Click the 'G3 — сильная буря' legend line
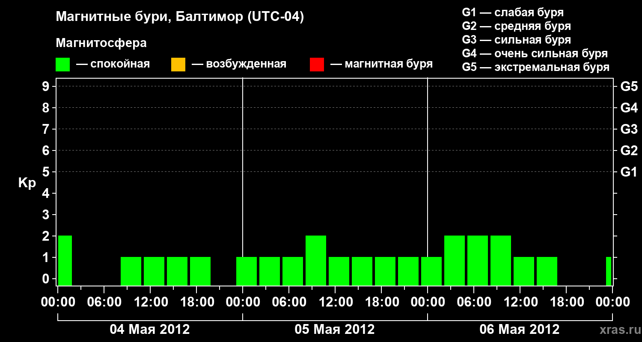The image size is (642, 342). click(517, 40)
